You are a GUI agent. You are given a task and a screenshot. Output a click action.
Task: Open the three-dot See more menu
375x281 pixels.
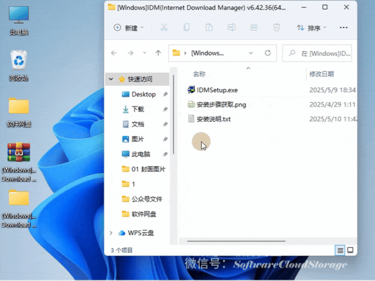(x=344, y=28)
